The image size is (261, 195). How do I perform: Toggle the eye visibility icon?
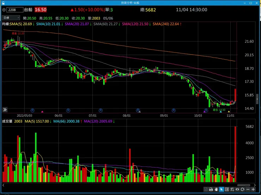(x=237, y=189)
